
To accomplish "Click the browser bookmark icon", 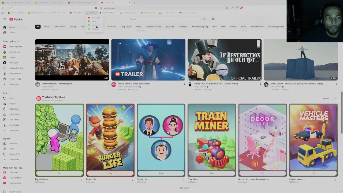I will coord(96,8).
